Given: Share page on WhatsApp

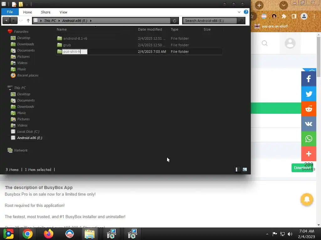Looking at the screenshot, I should click(x=308, y=139).
